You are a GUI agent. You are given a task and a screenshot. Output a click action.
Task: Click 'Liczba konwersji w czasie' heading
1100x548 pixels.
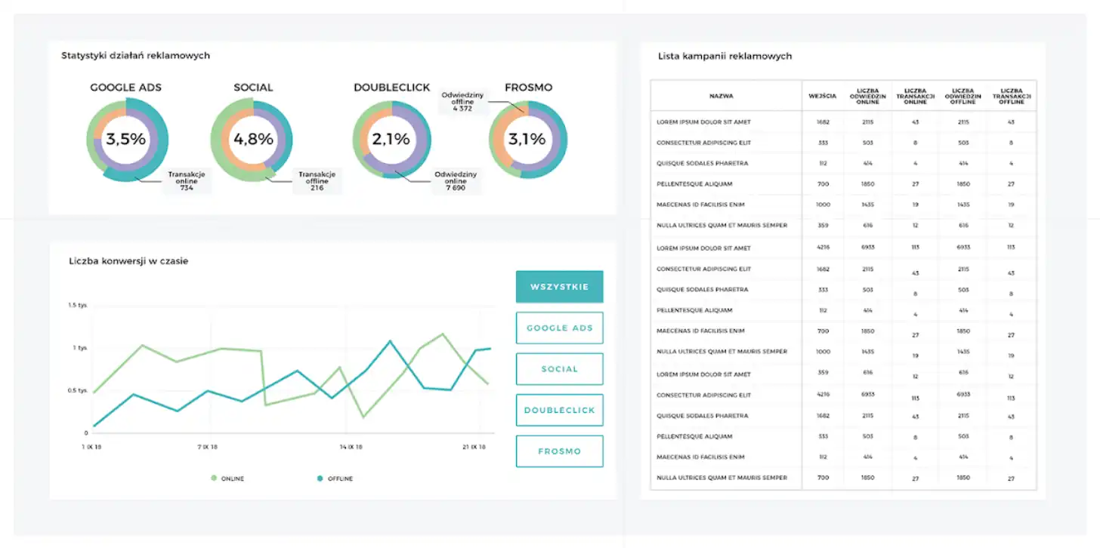click(x=128, y=261)
